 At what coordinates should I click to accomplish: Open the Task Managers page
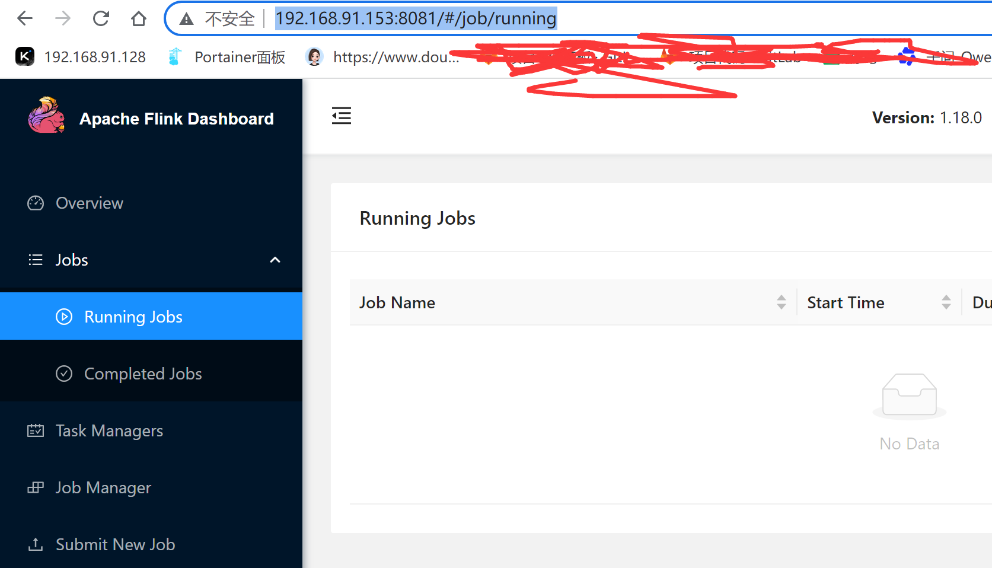point(151,430)
